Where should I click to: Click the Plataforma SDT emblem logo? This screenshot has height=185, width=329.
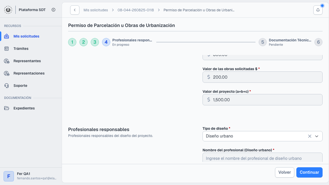point(8,10)
